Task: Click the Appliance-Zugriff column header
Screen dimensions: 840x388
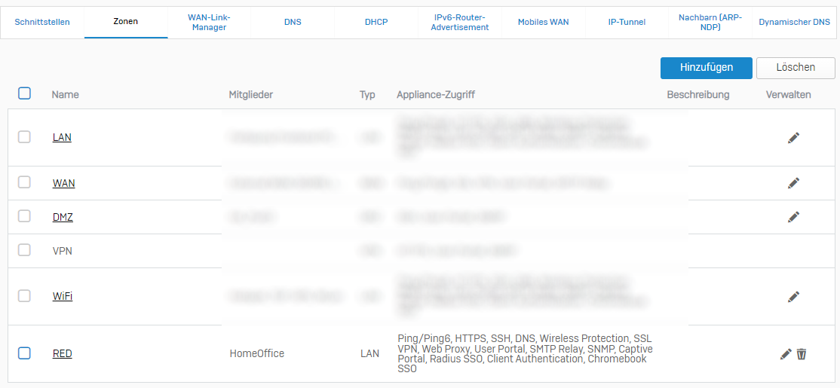Action: pyautogui.click(x=436, y=95)
